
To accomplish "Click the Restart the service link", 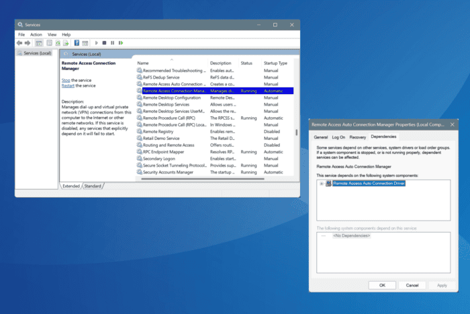I will 68,85.
